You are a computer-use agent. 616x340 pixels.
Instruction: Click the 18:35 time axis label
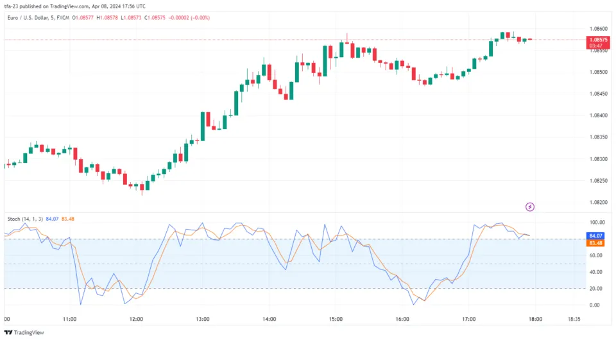coord(574,319)
